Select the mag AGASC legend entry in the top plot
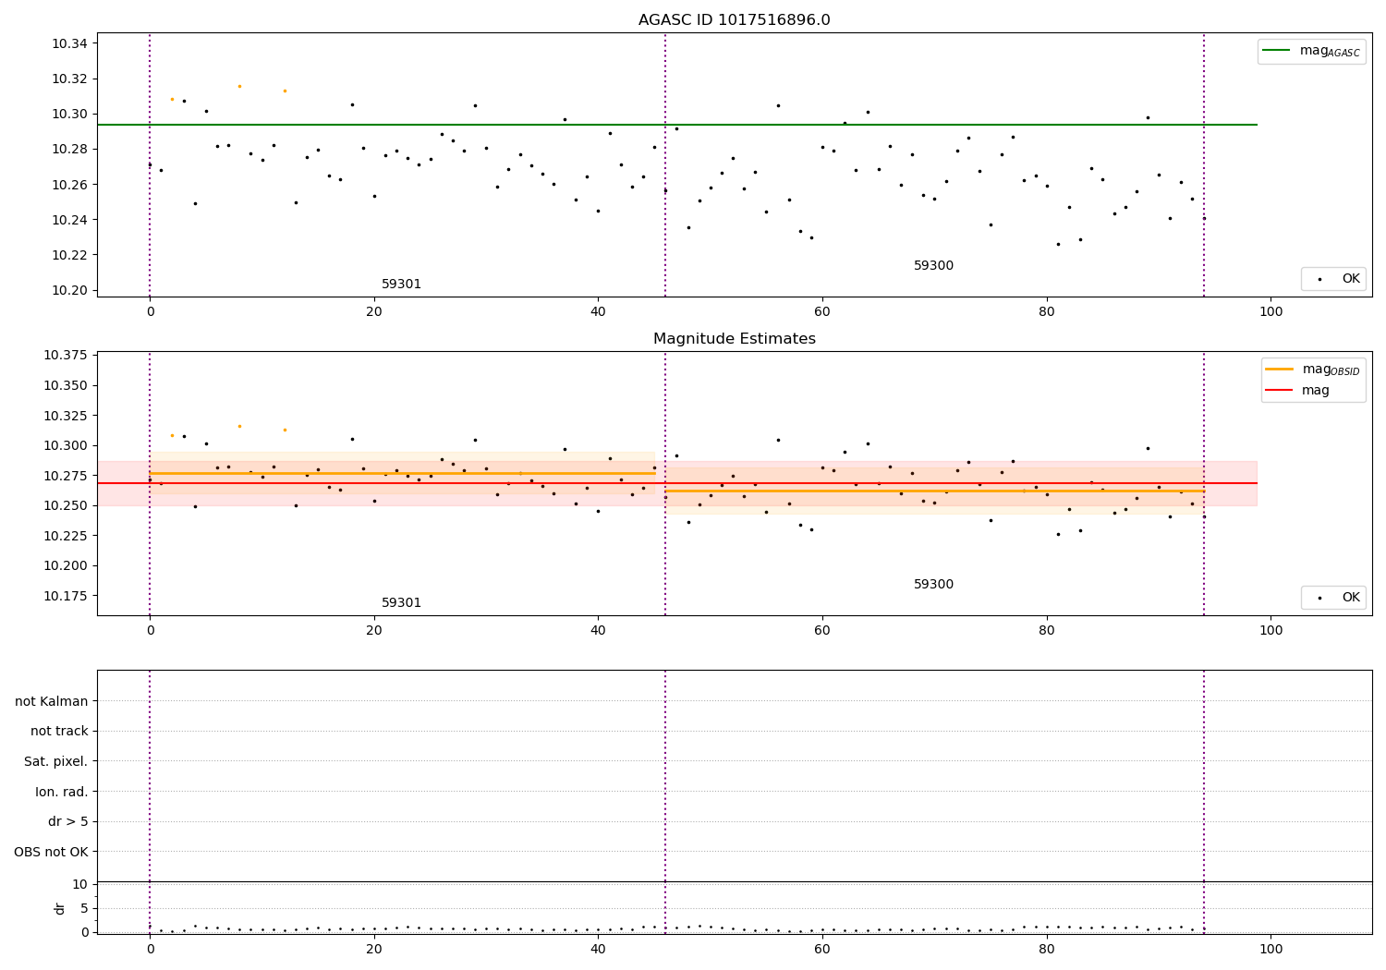 pos(1311,52)
